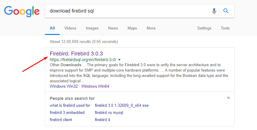This screenshot has height=130, width=257.
Task: Open the Settings menu
Action: pos(204,28)
